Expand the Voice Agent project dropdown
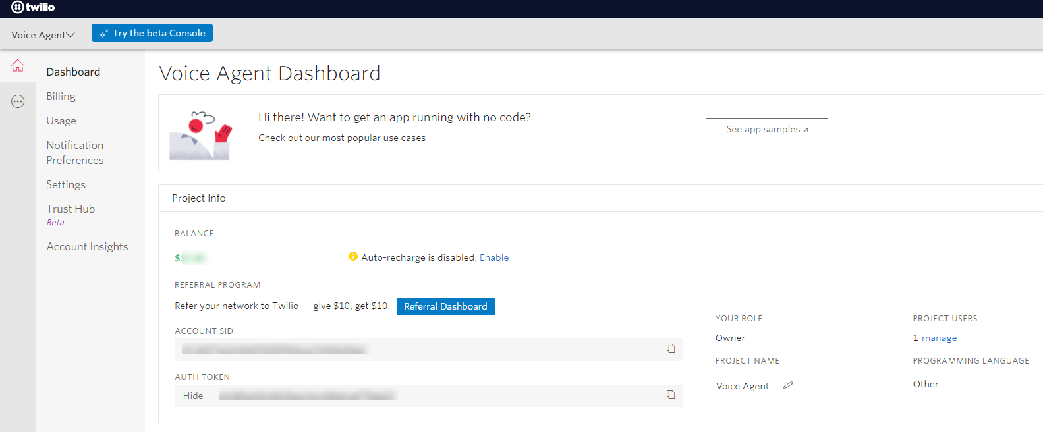The image size is (1043, 432). 43,35
